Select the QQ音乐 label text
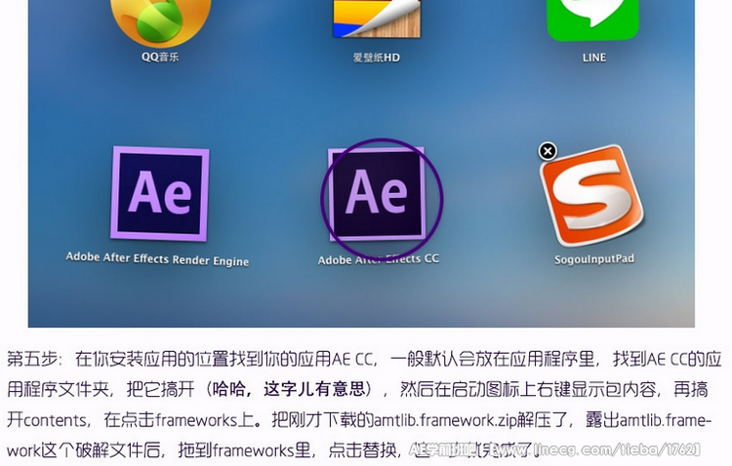This screenshot has width=732, height=466. click(160, 57)
